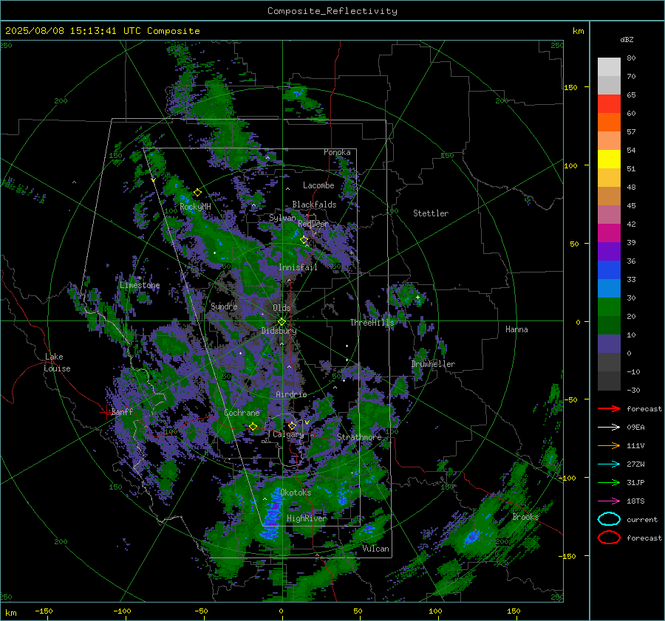This screenshot has height=621, width=665.
Task: Click the green 31JP arrow icon
Action: pyautogui.click(x=609, y=482)
